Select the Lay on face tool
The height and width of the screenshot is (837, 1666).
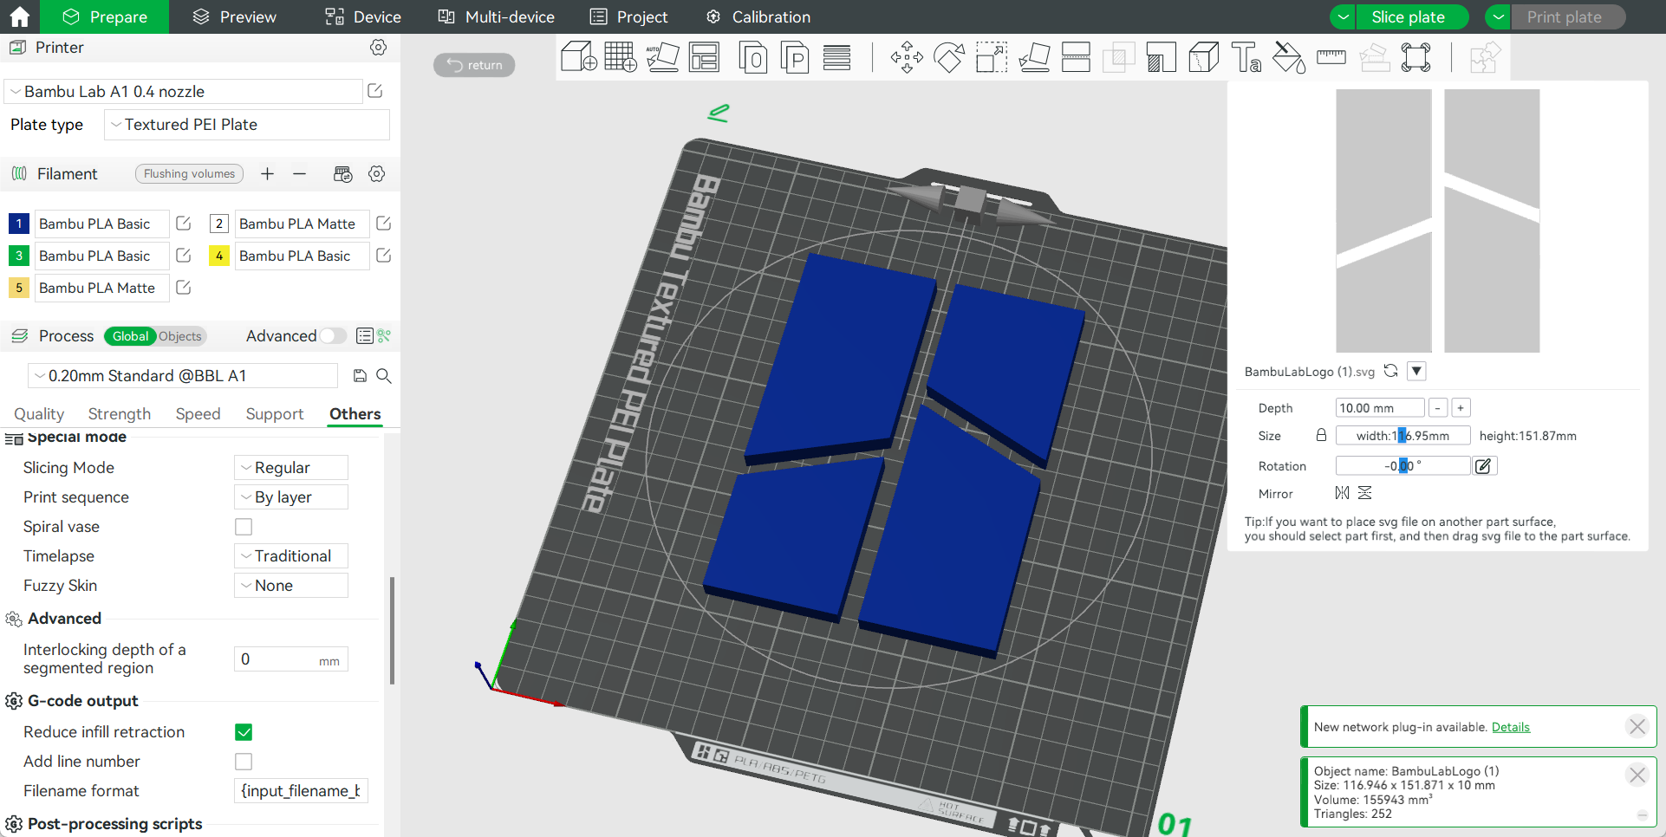(1034, 57)
